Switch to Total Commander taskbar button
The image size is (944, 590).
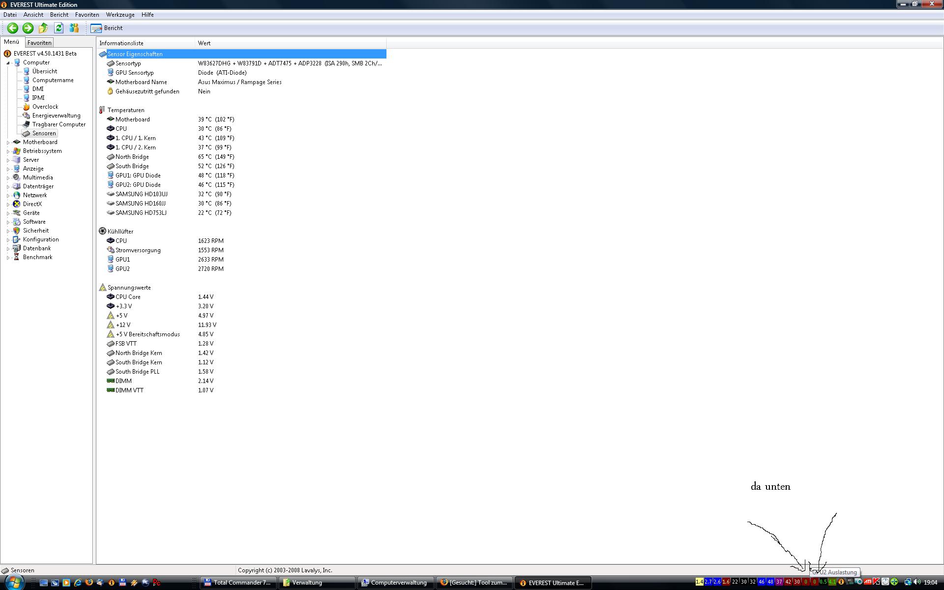pyautogui.click(x=238, y=583)
